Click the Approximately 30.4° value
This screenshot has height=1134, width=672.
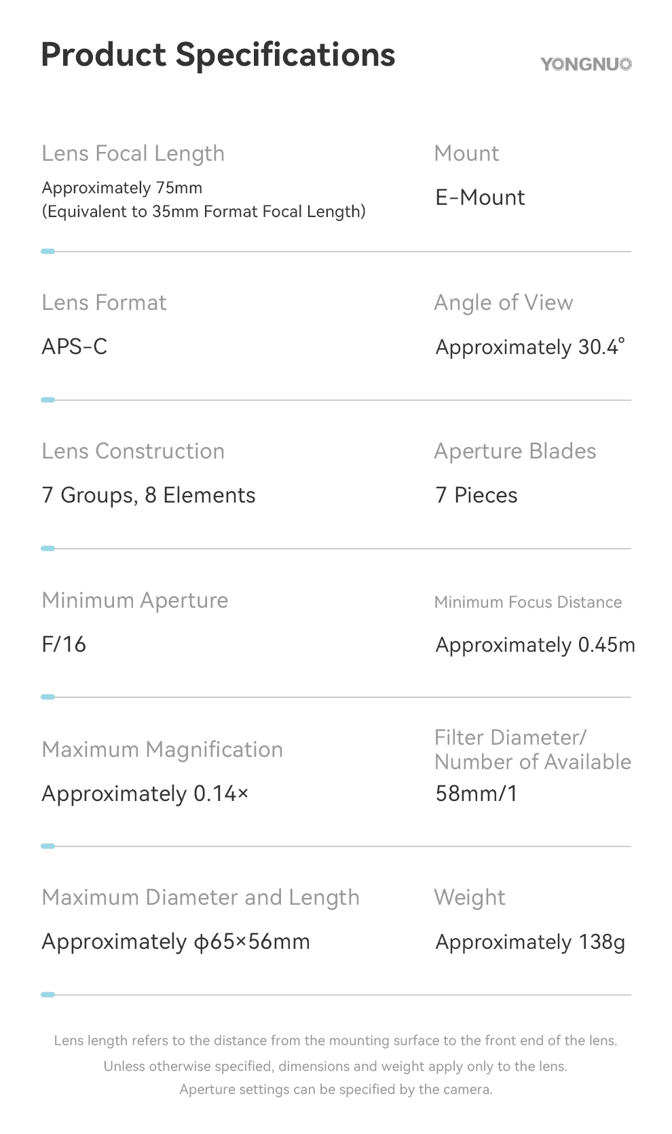click(530, 347)
